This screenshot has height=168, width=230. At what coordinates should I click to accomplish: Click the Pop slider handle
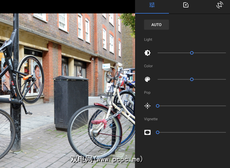(x=157, y=106)
